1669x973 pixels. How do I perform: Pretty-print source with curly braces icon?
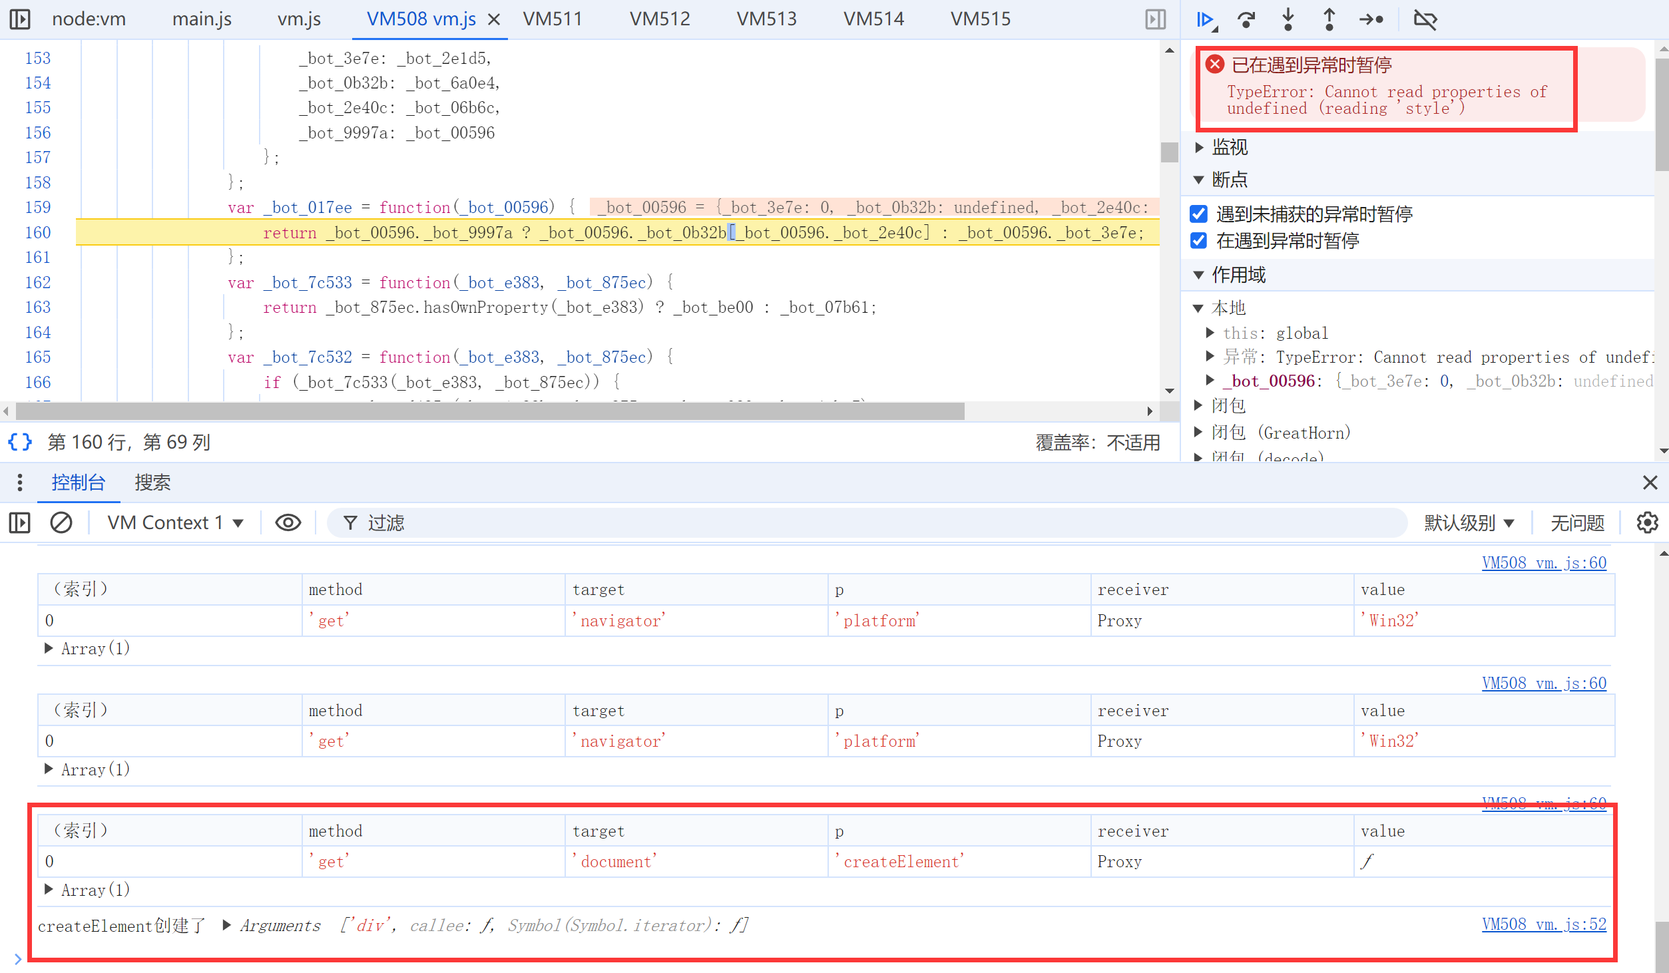20,442
